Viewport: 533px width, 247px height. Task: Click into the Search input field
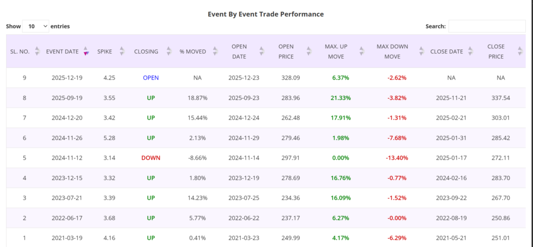[487, 26]
